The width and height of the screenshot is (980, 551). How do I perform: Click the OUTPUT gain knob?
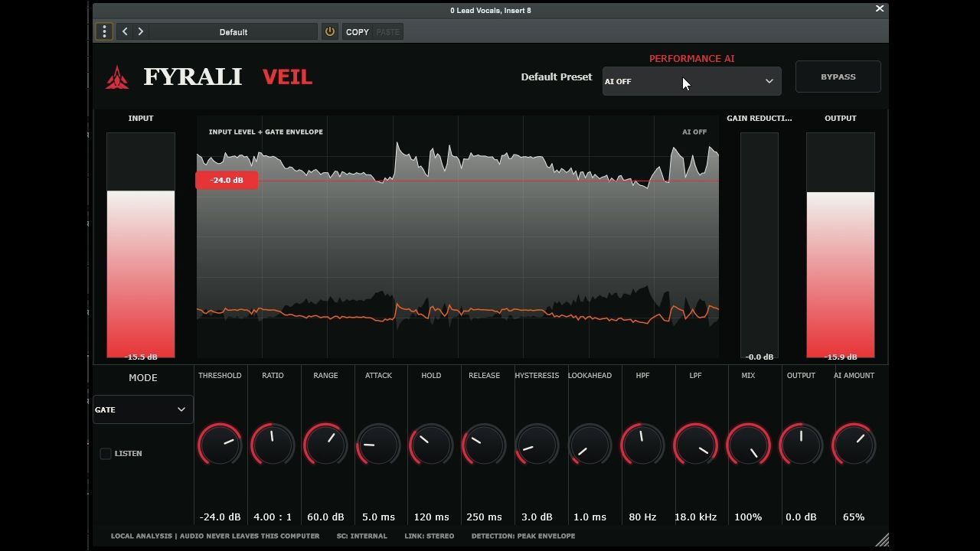pos(801,445)
